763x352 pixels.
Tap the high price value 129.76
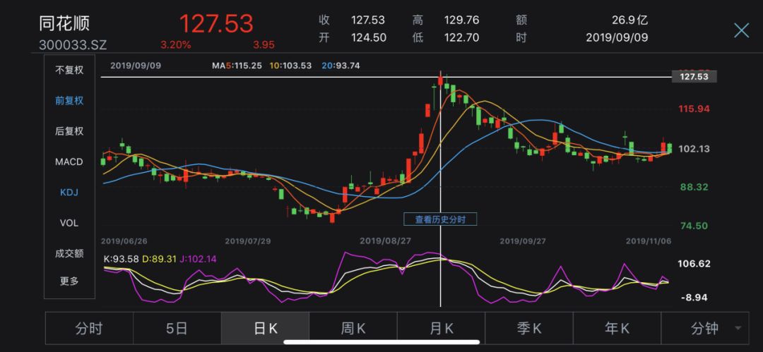pyautogui.click(x=461, y=20)
